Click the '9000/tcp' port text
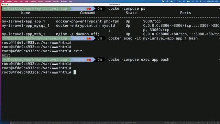Image resolution: width=220 pixels, height=124 pixels. [x=152, y=21]
